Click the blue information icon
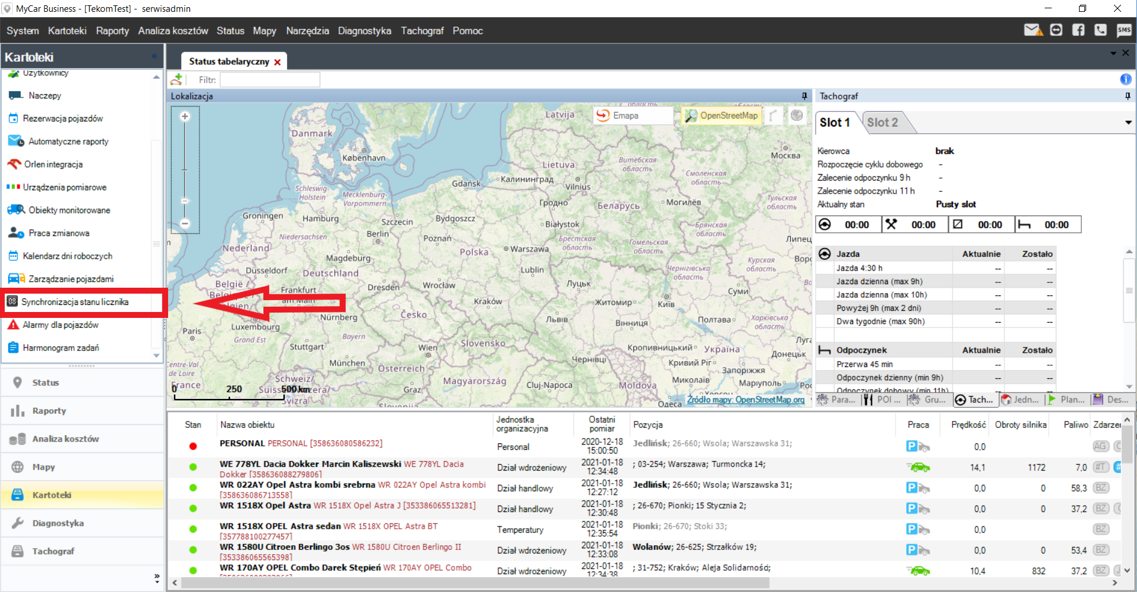The height and width of the screenshot is (592, 1137). coord(1126,79)
